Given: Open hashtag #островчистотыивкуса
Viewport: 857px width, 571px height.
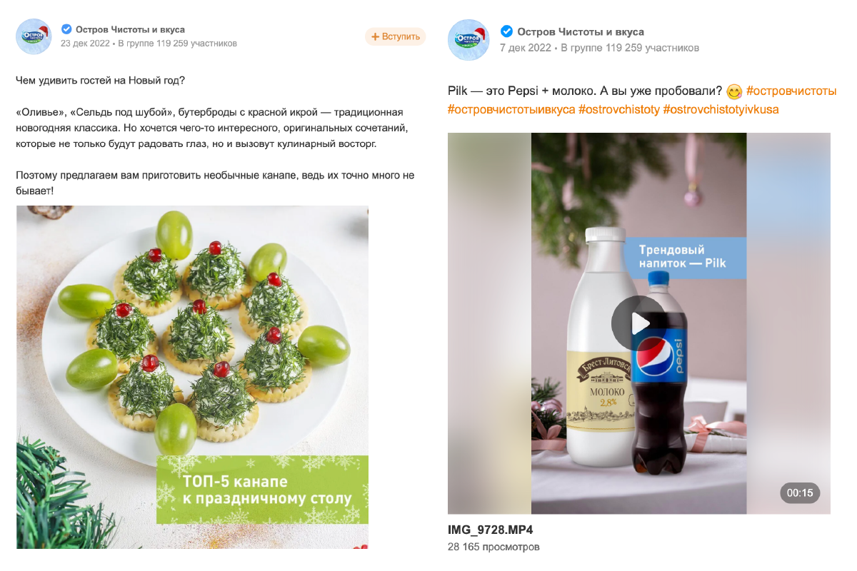Looking at the screenshot, I should pyautogui.click(x=511, y=110).
